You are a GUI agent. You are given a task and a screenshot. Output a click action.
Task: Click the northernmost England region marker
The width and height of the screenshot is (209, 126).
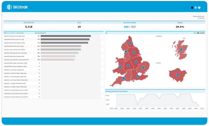[x=130, y=43]
